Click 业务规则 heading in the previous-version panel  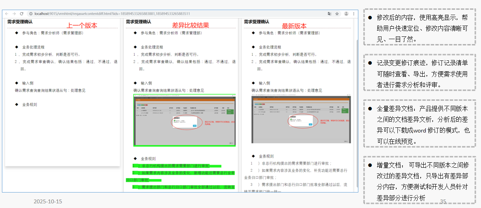(x=29, y=105)
